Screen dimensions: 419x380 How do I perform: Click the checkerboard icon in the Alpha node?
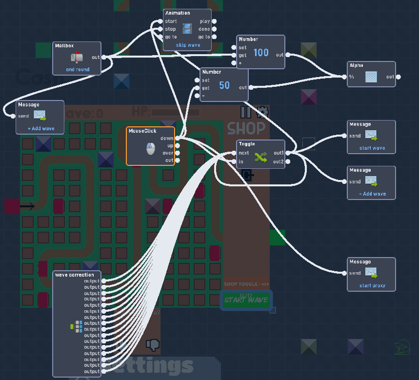click(x=371, y=77)
